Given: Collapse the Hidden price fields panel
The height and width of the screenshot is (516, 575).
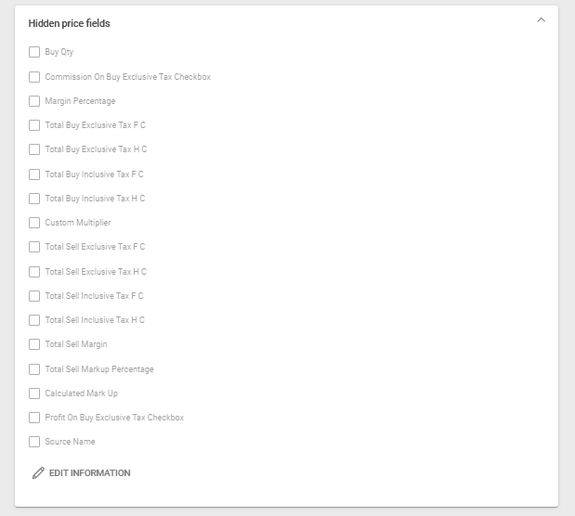Looking at the screenshot, I should [x=542, y=20].
